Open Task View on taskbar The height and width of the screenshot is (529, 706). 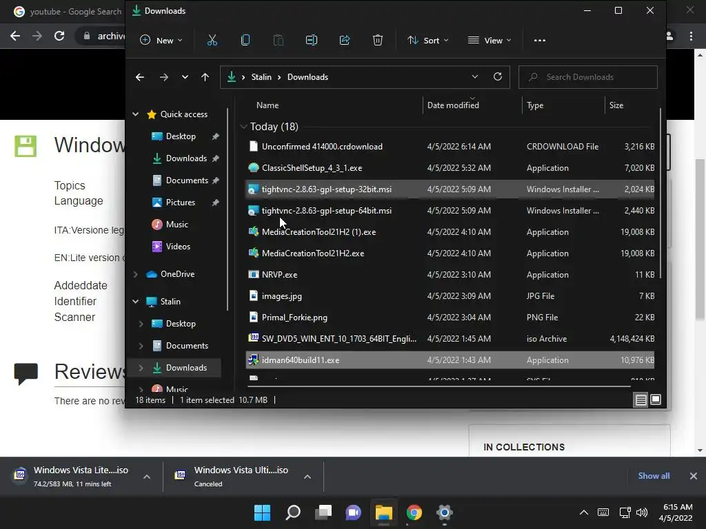[323, 512]
